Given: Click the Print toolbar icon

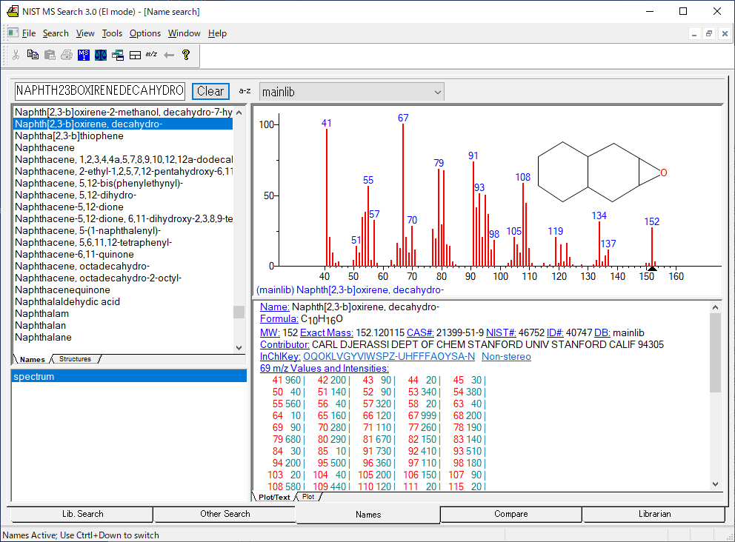Looking at the screenshot, I should (67, 55).
